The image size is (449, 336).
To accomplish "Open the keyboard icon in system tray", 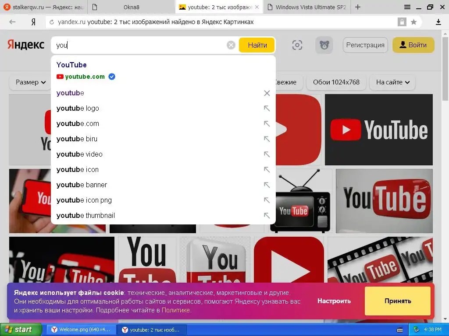I will pos(400,330).
